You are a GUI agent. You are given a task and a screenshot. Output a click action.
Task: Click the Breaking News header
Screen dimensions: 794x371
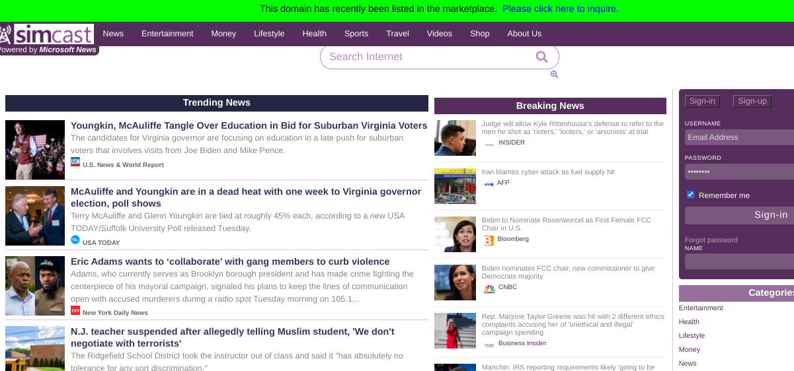coord(550,106)
